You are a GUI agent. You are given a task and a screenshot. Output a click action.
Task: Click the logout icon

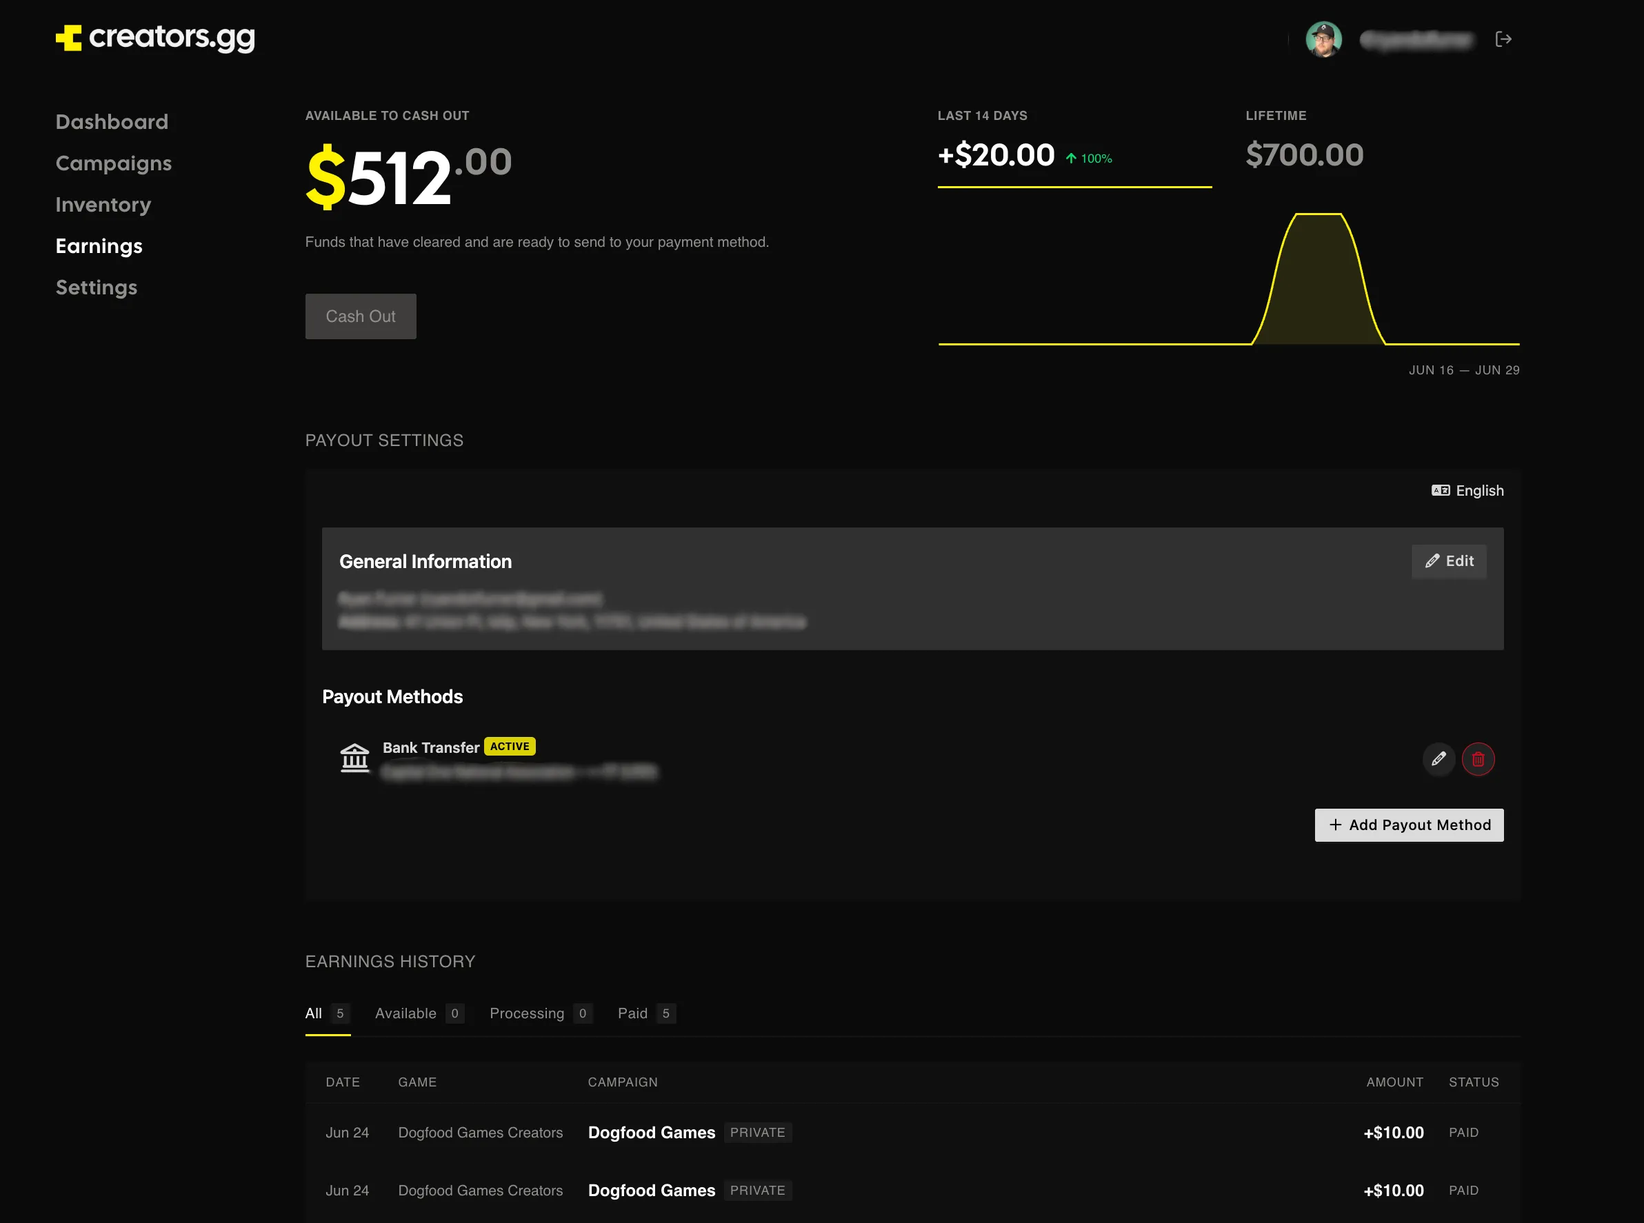click(x=1503, y=39)
